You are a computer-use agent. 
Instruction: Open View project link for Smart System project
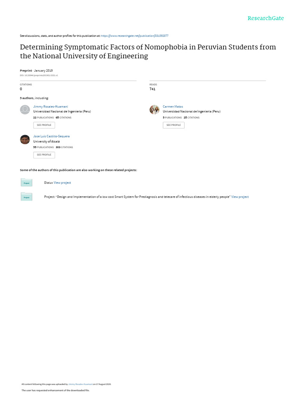pyautogui.click(x=240, y=197)
